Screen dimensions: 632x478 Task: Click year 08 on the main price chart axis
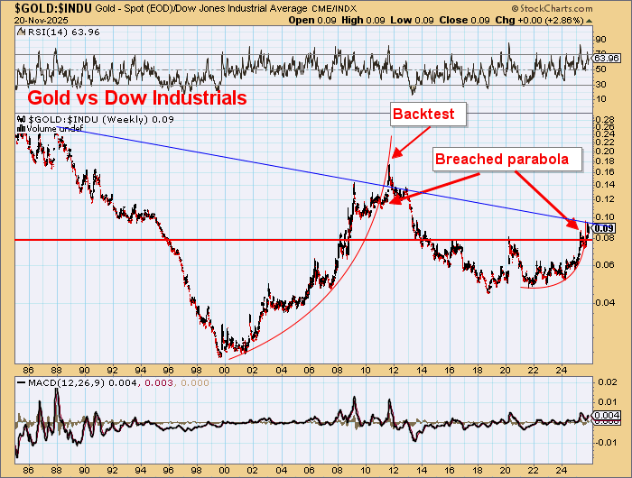pos(338,370)
